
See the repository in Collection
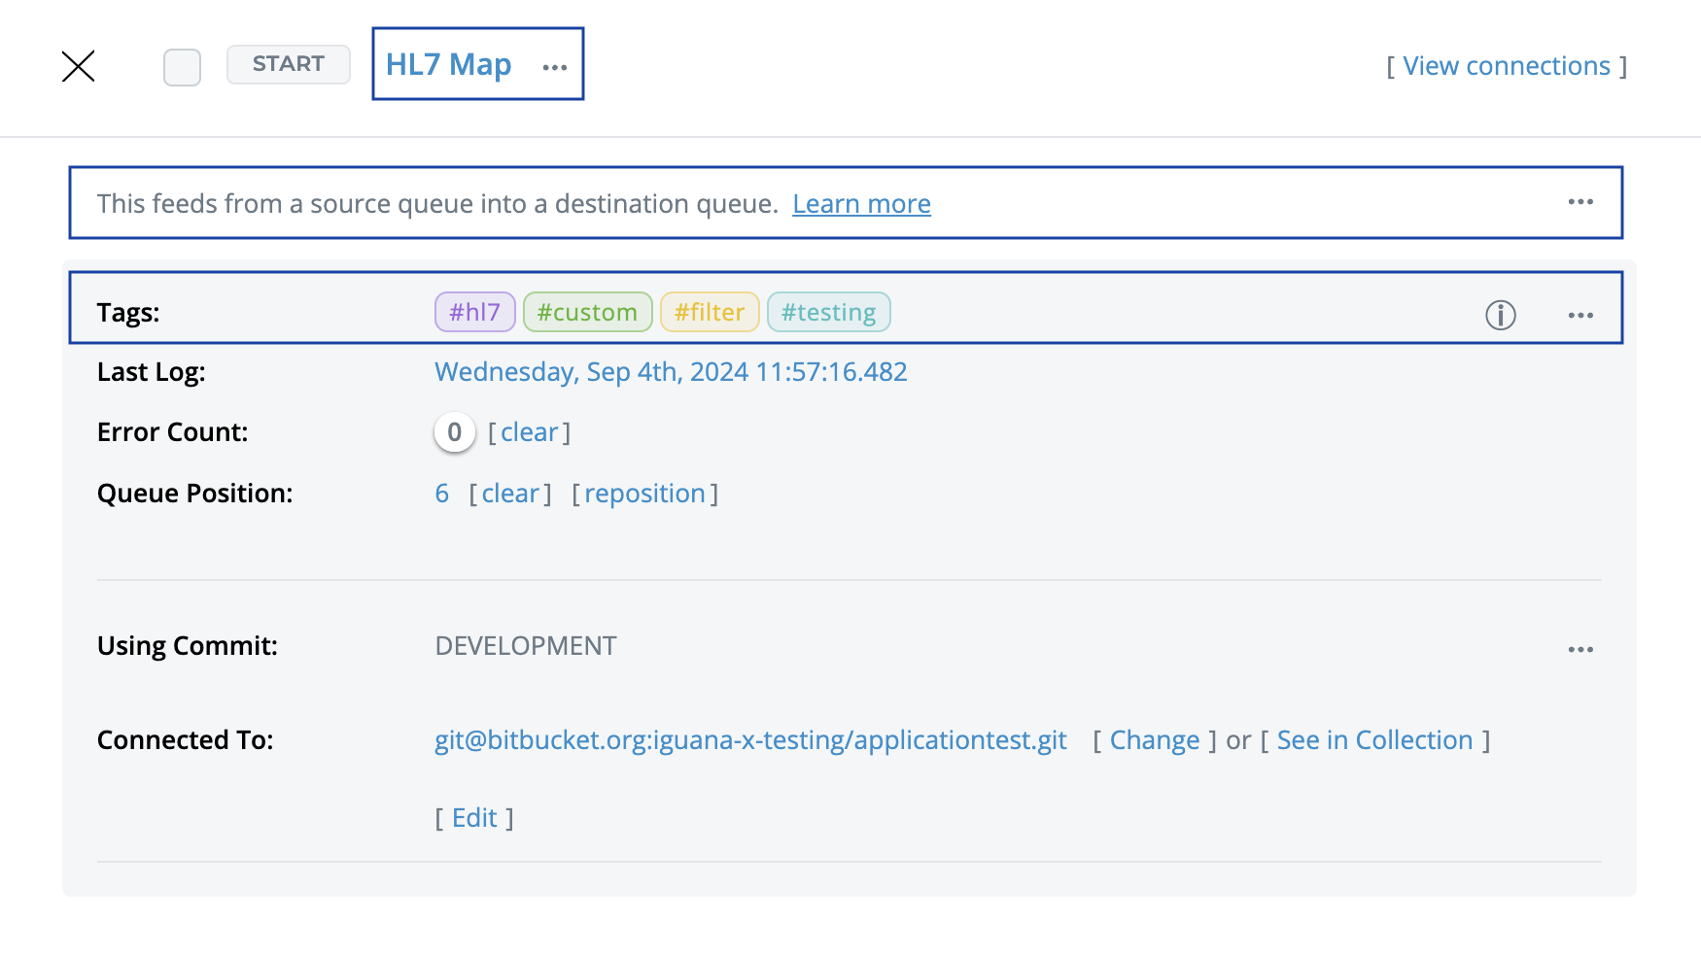click(1374, 739)
